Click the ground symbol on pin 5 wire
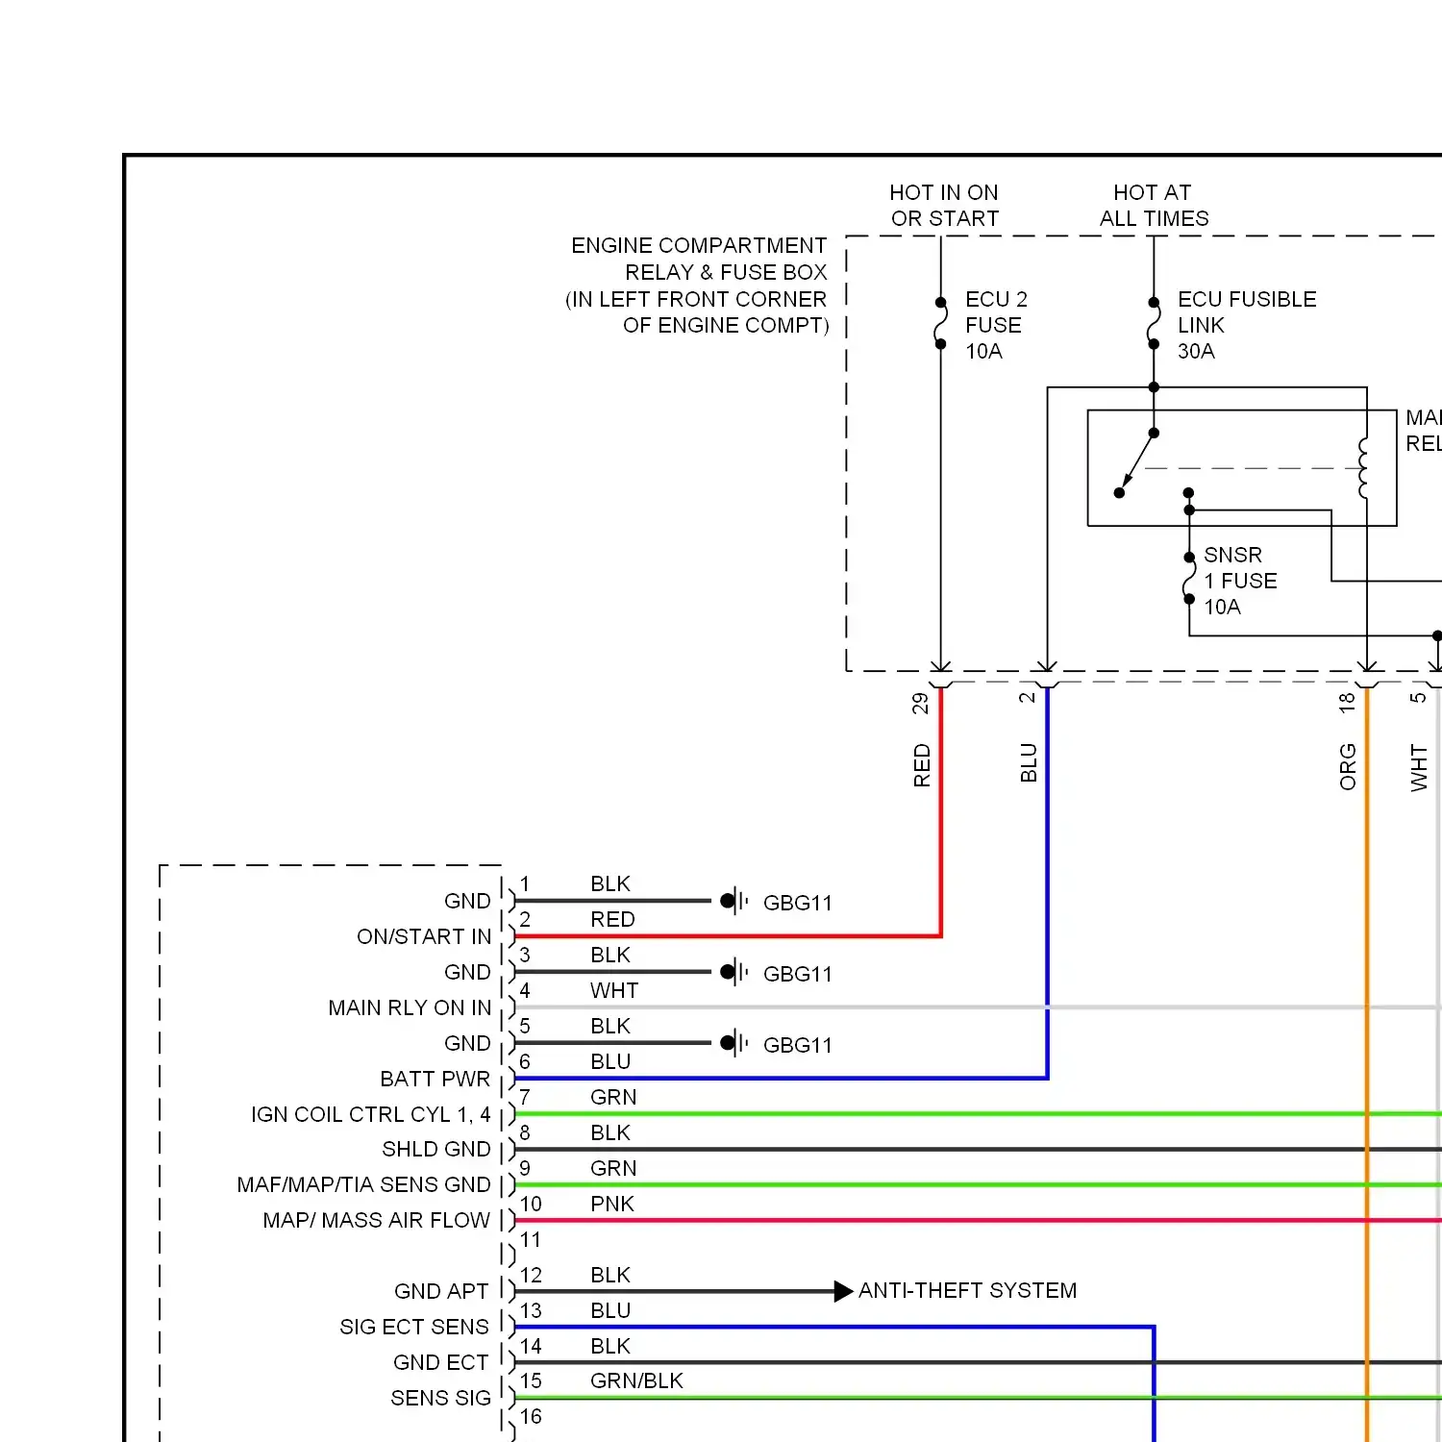The width and height of the screenshot is (1442, 1442). point(734,1043)
